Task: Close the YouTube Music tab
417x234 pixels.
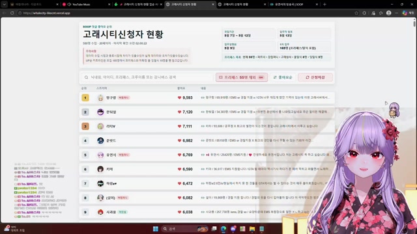Action: [x=109, y=5]
